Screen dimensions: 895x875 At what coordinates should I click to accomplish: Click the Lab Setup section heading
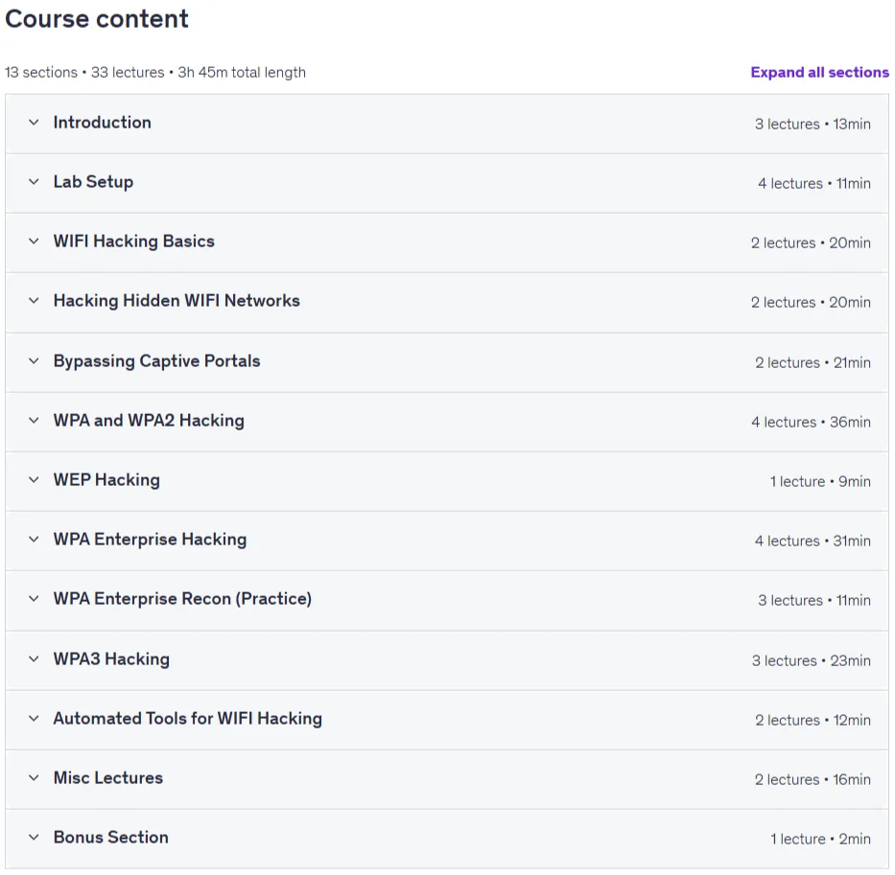[94, 182]
